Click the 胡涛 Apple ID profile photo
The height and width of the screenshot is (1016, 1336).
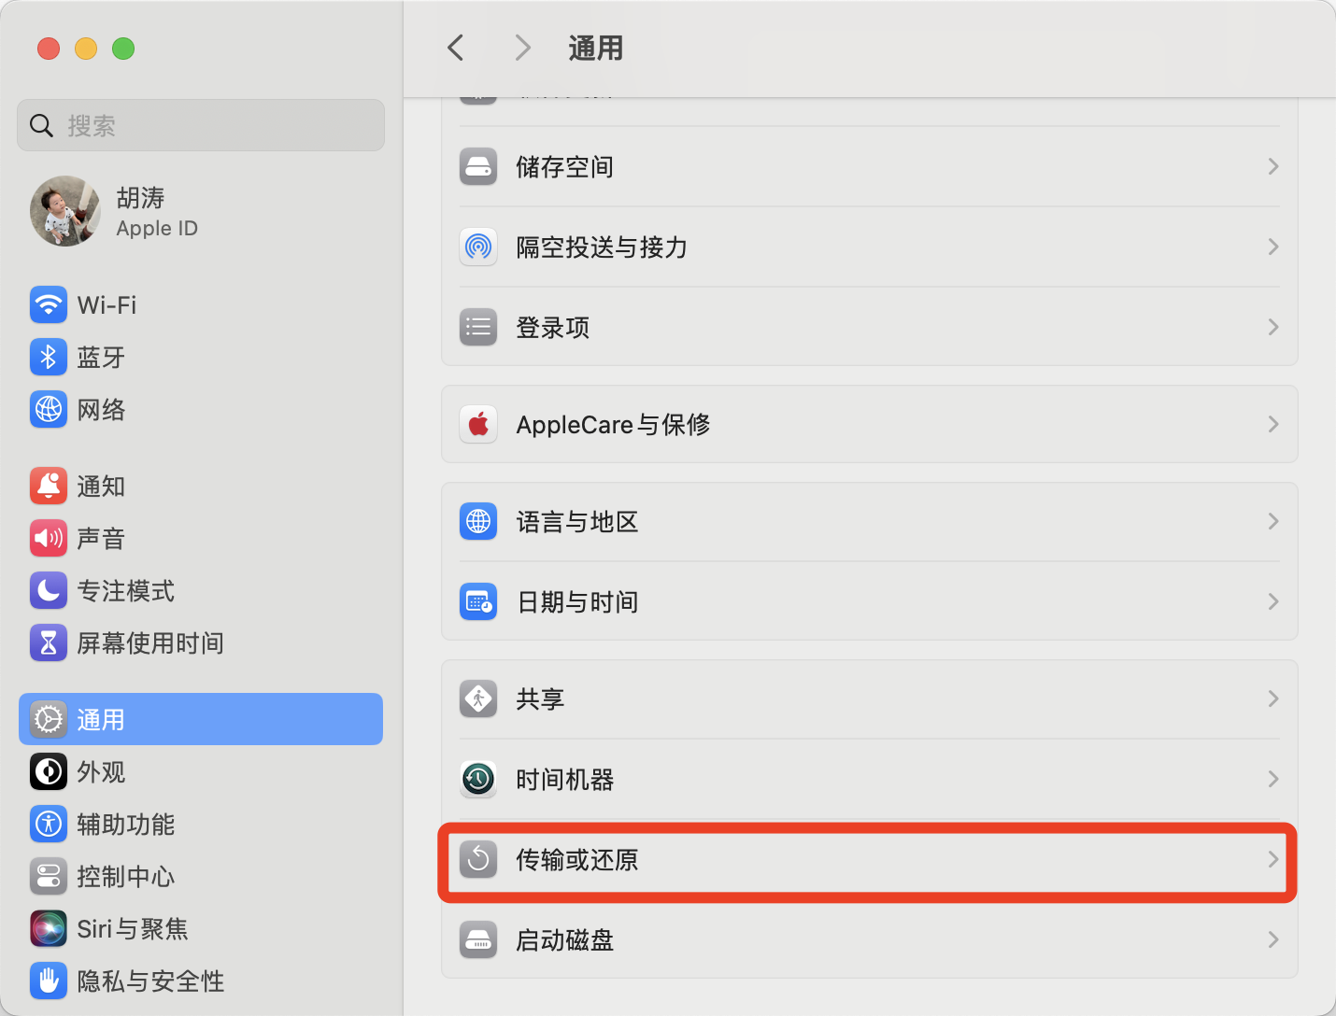65,211
